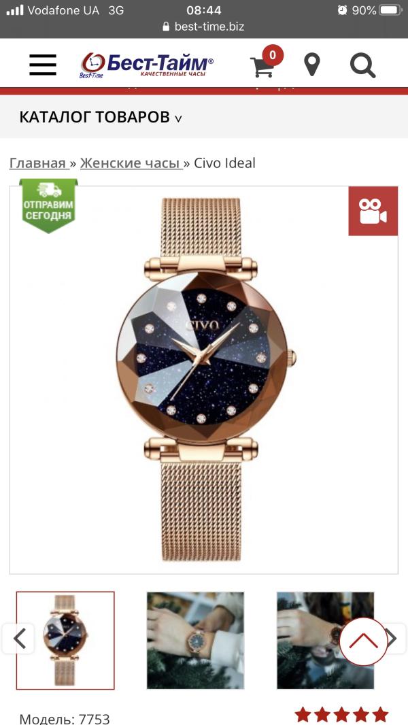Tap the store location pin icon
This screenshot has width=408, height=725.
(x=312, y=65)
